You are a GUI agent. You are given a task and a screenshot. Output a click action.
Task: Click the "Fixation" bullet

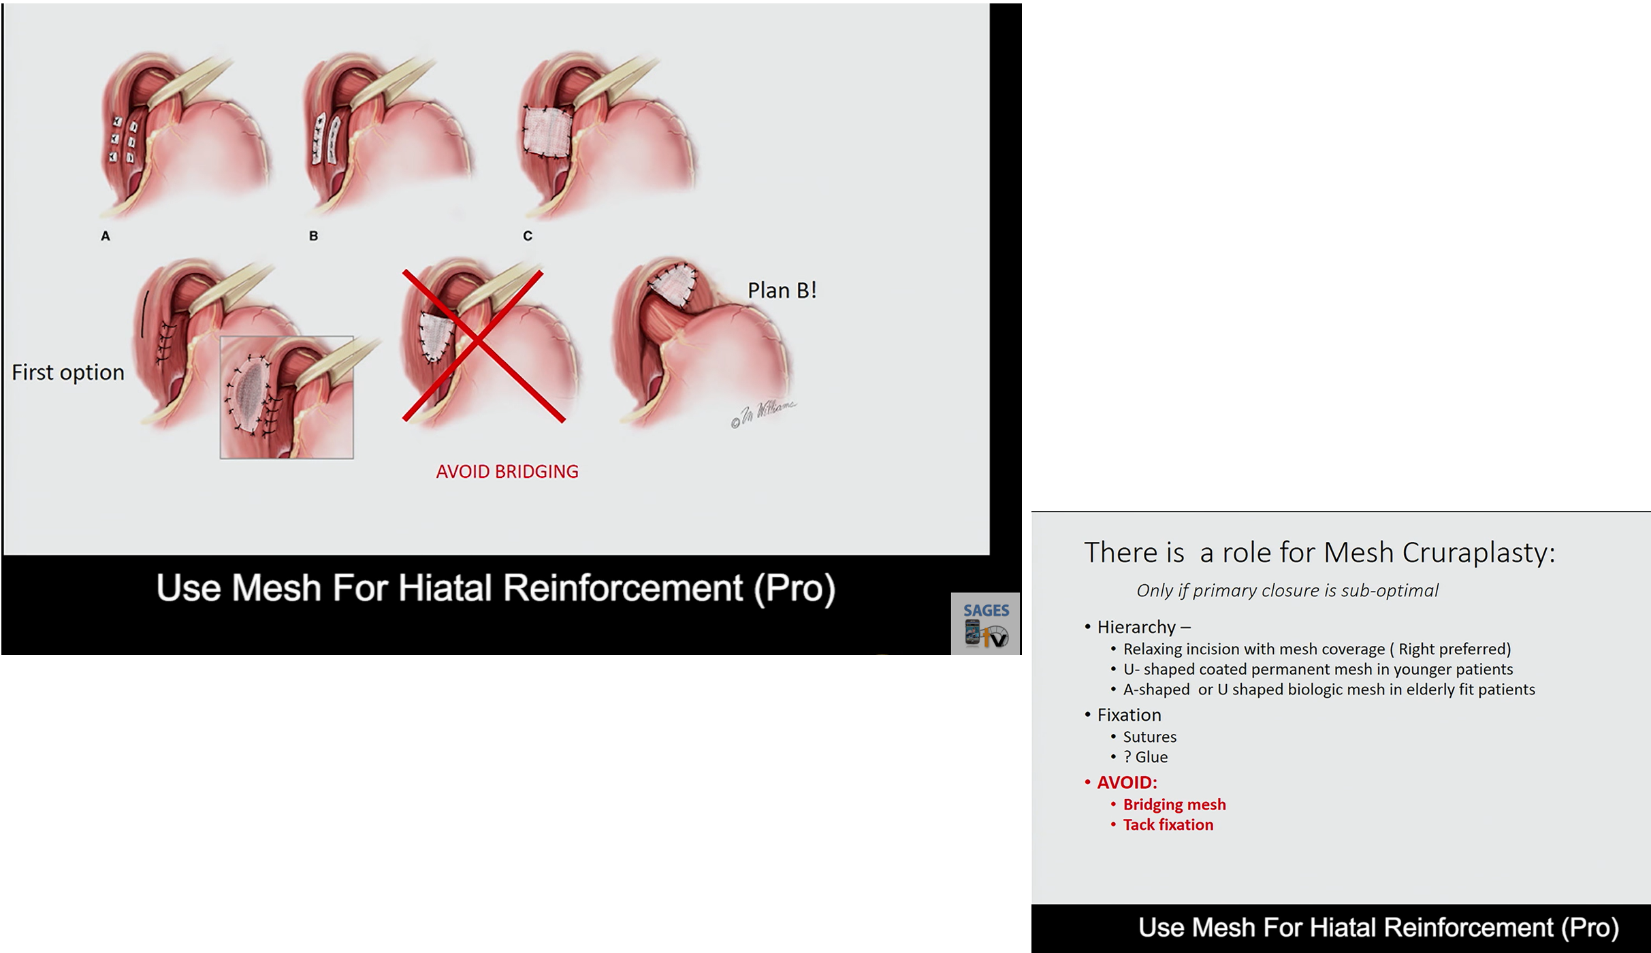tap(1129, 715)
